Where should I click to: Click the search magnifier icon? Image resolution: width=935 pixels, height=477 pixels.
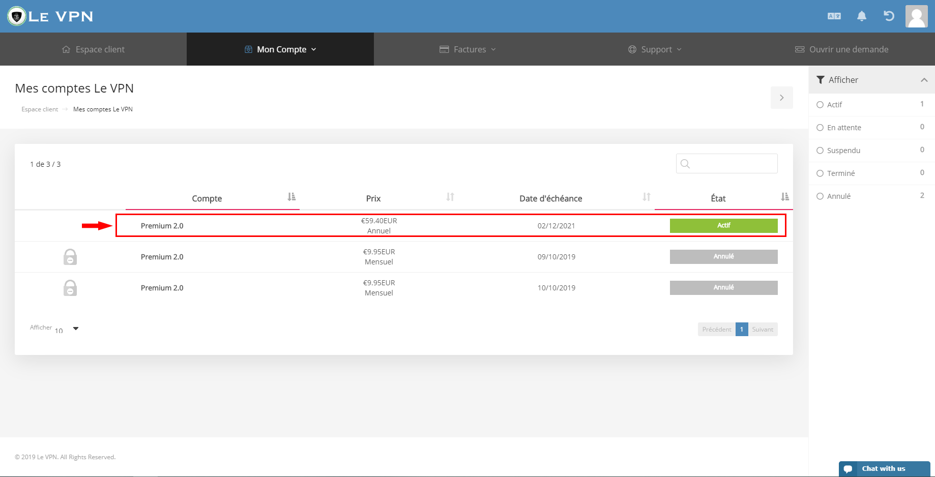[685, 164]
